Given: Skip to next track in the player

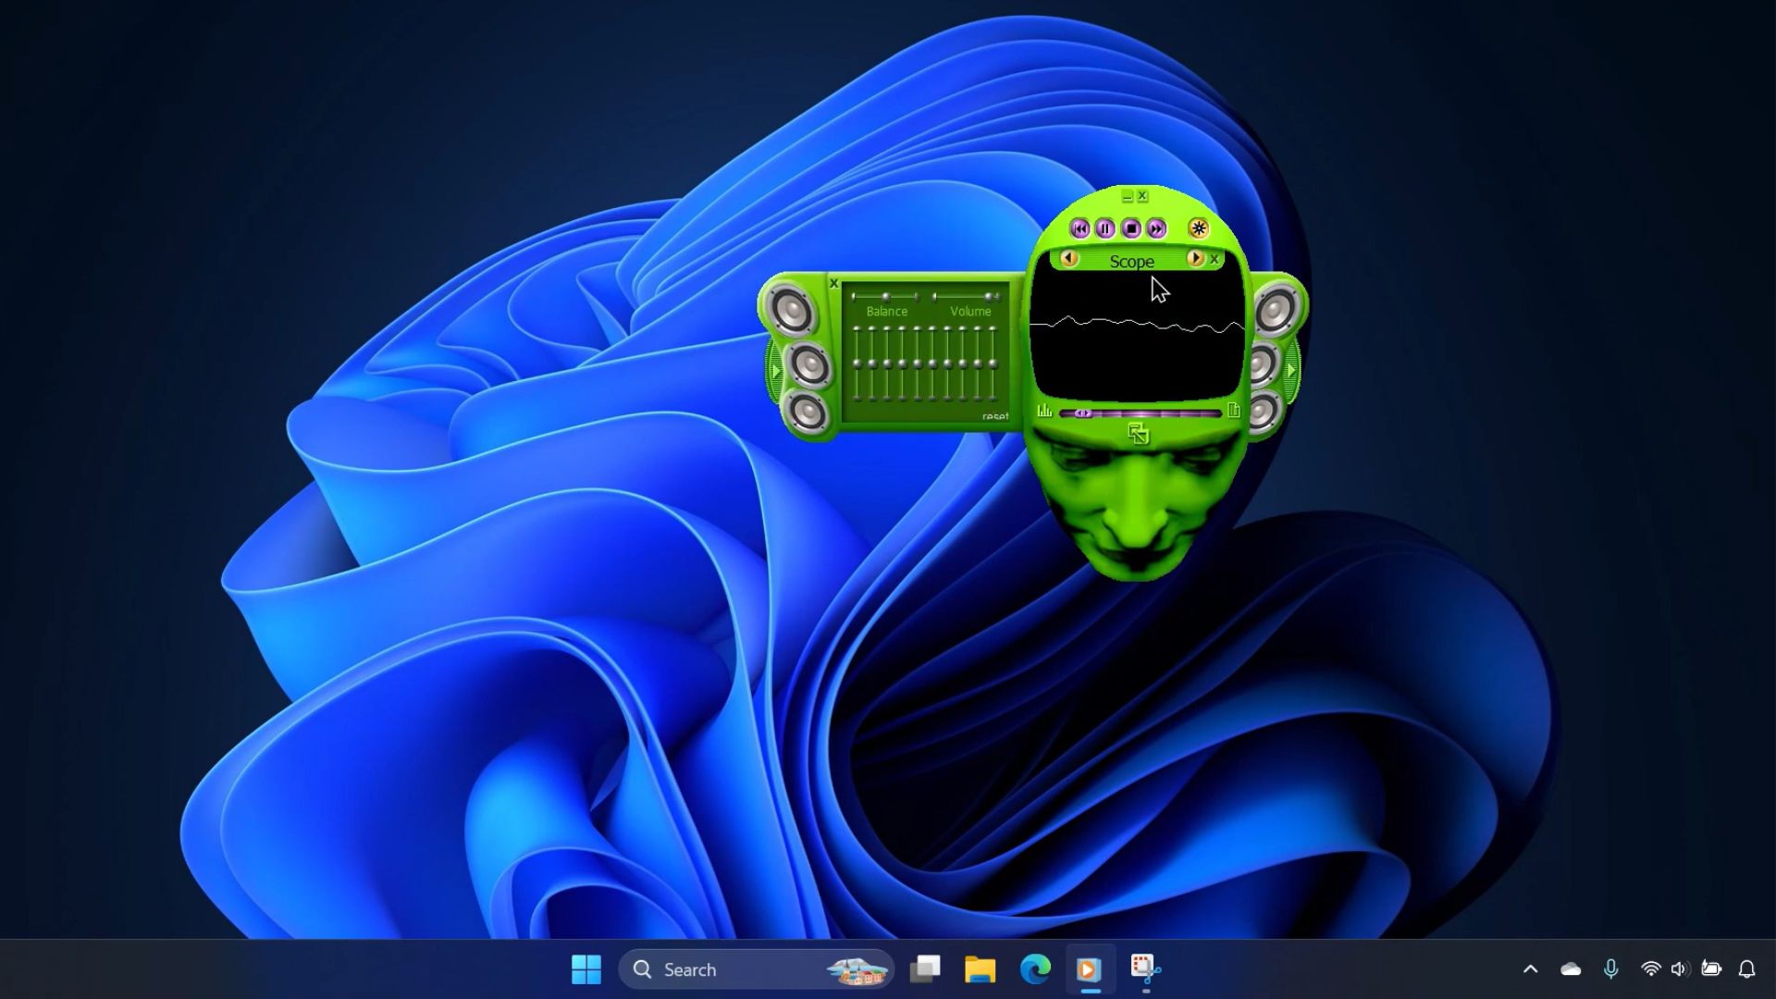Looking at the screenshot, I should click(x=1156, y=228).
